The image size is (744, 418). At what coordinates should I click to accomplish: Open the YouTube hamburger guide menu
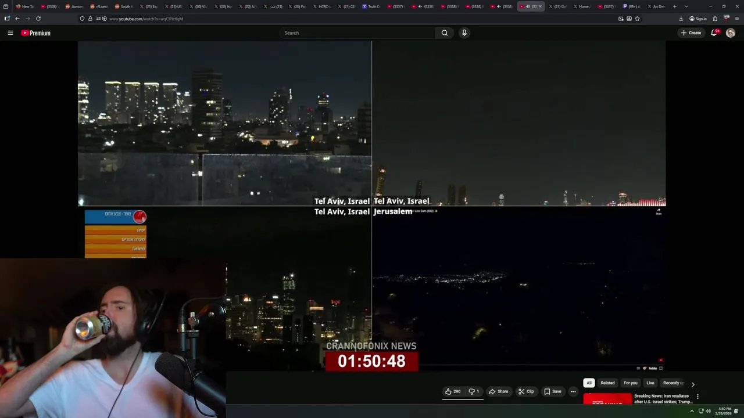pyautogui.click(x=10, y=33)
